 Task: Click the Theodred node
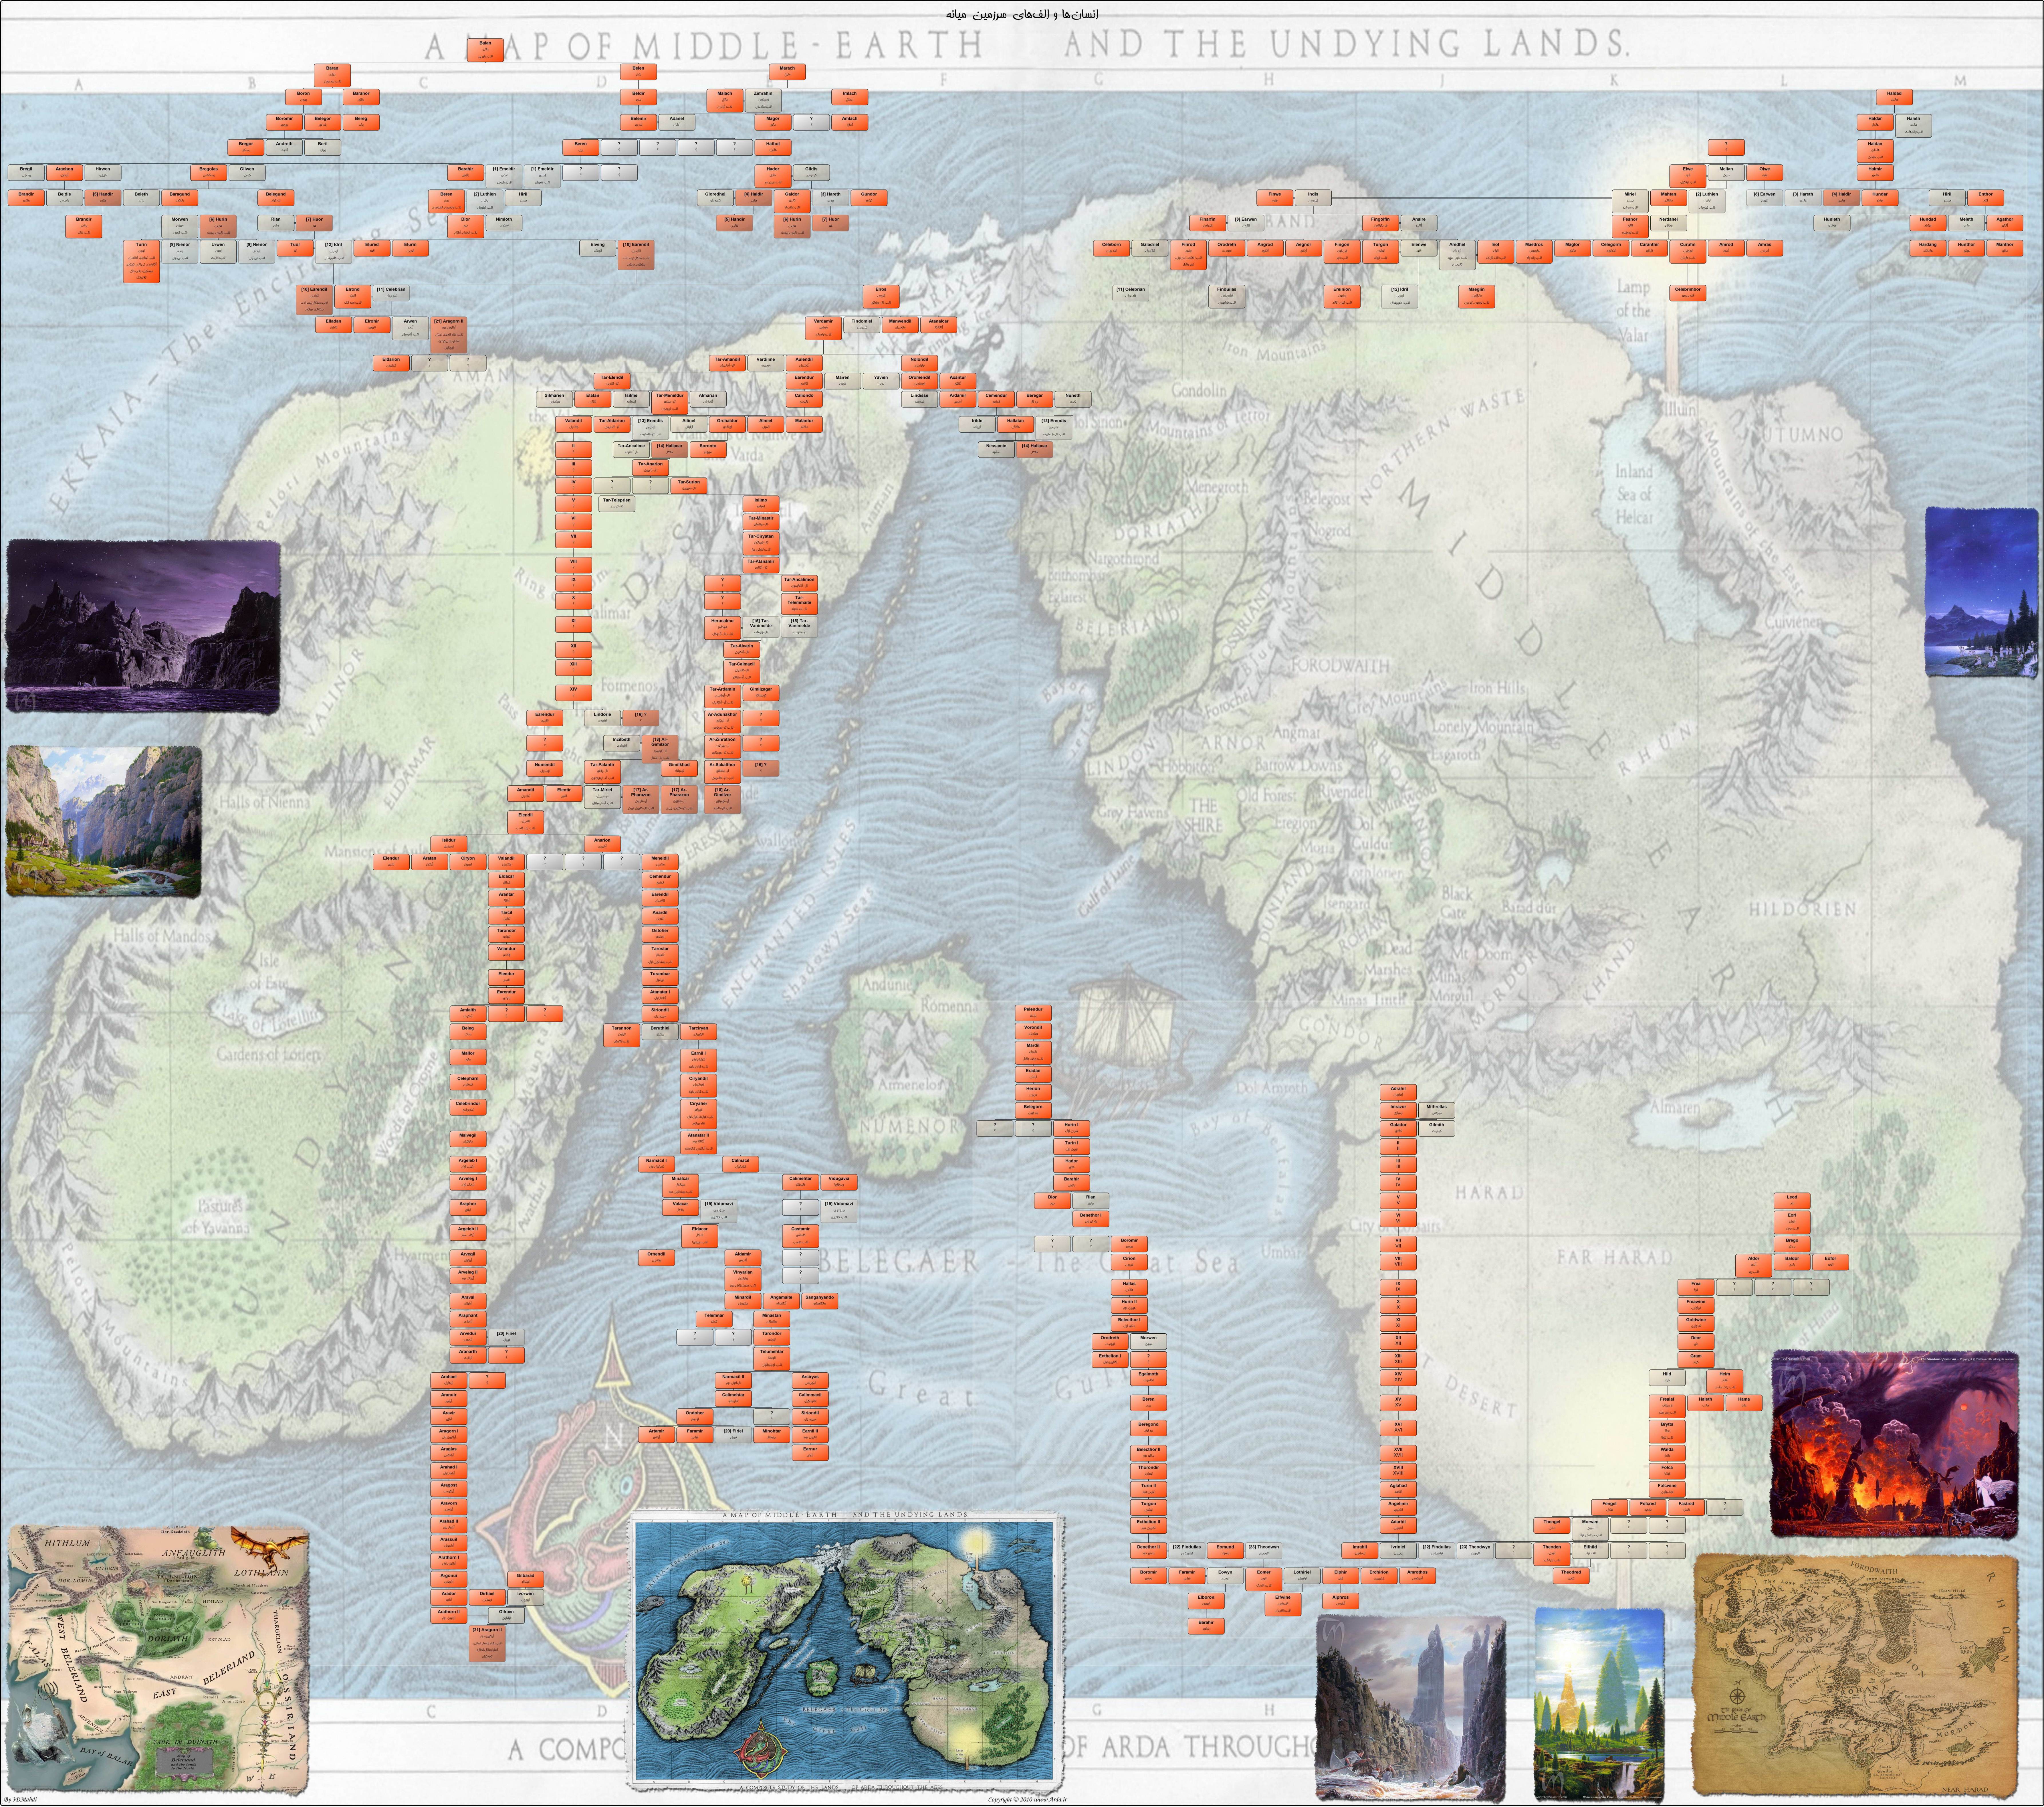(1571, 1575)
